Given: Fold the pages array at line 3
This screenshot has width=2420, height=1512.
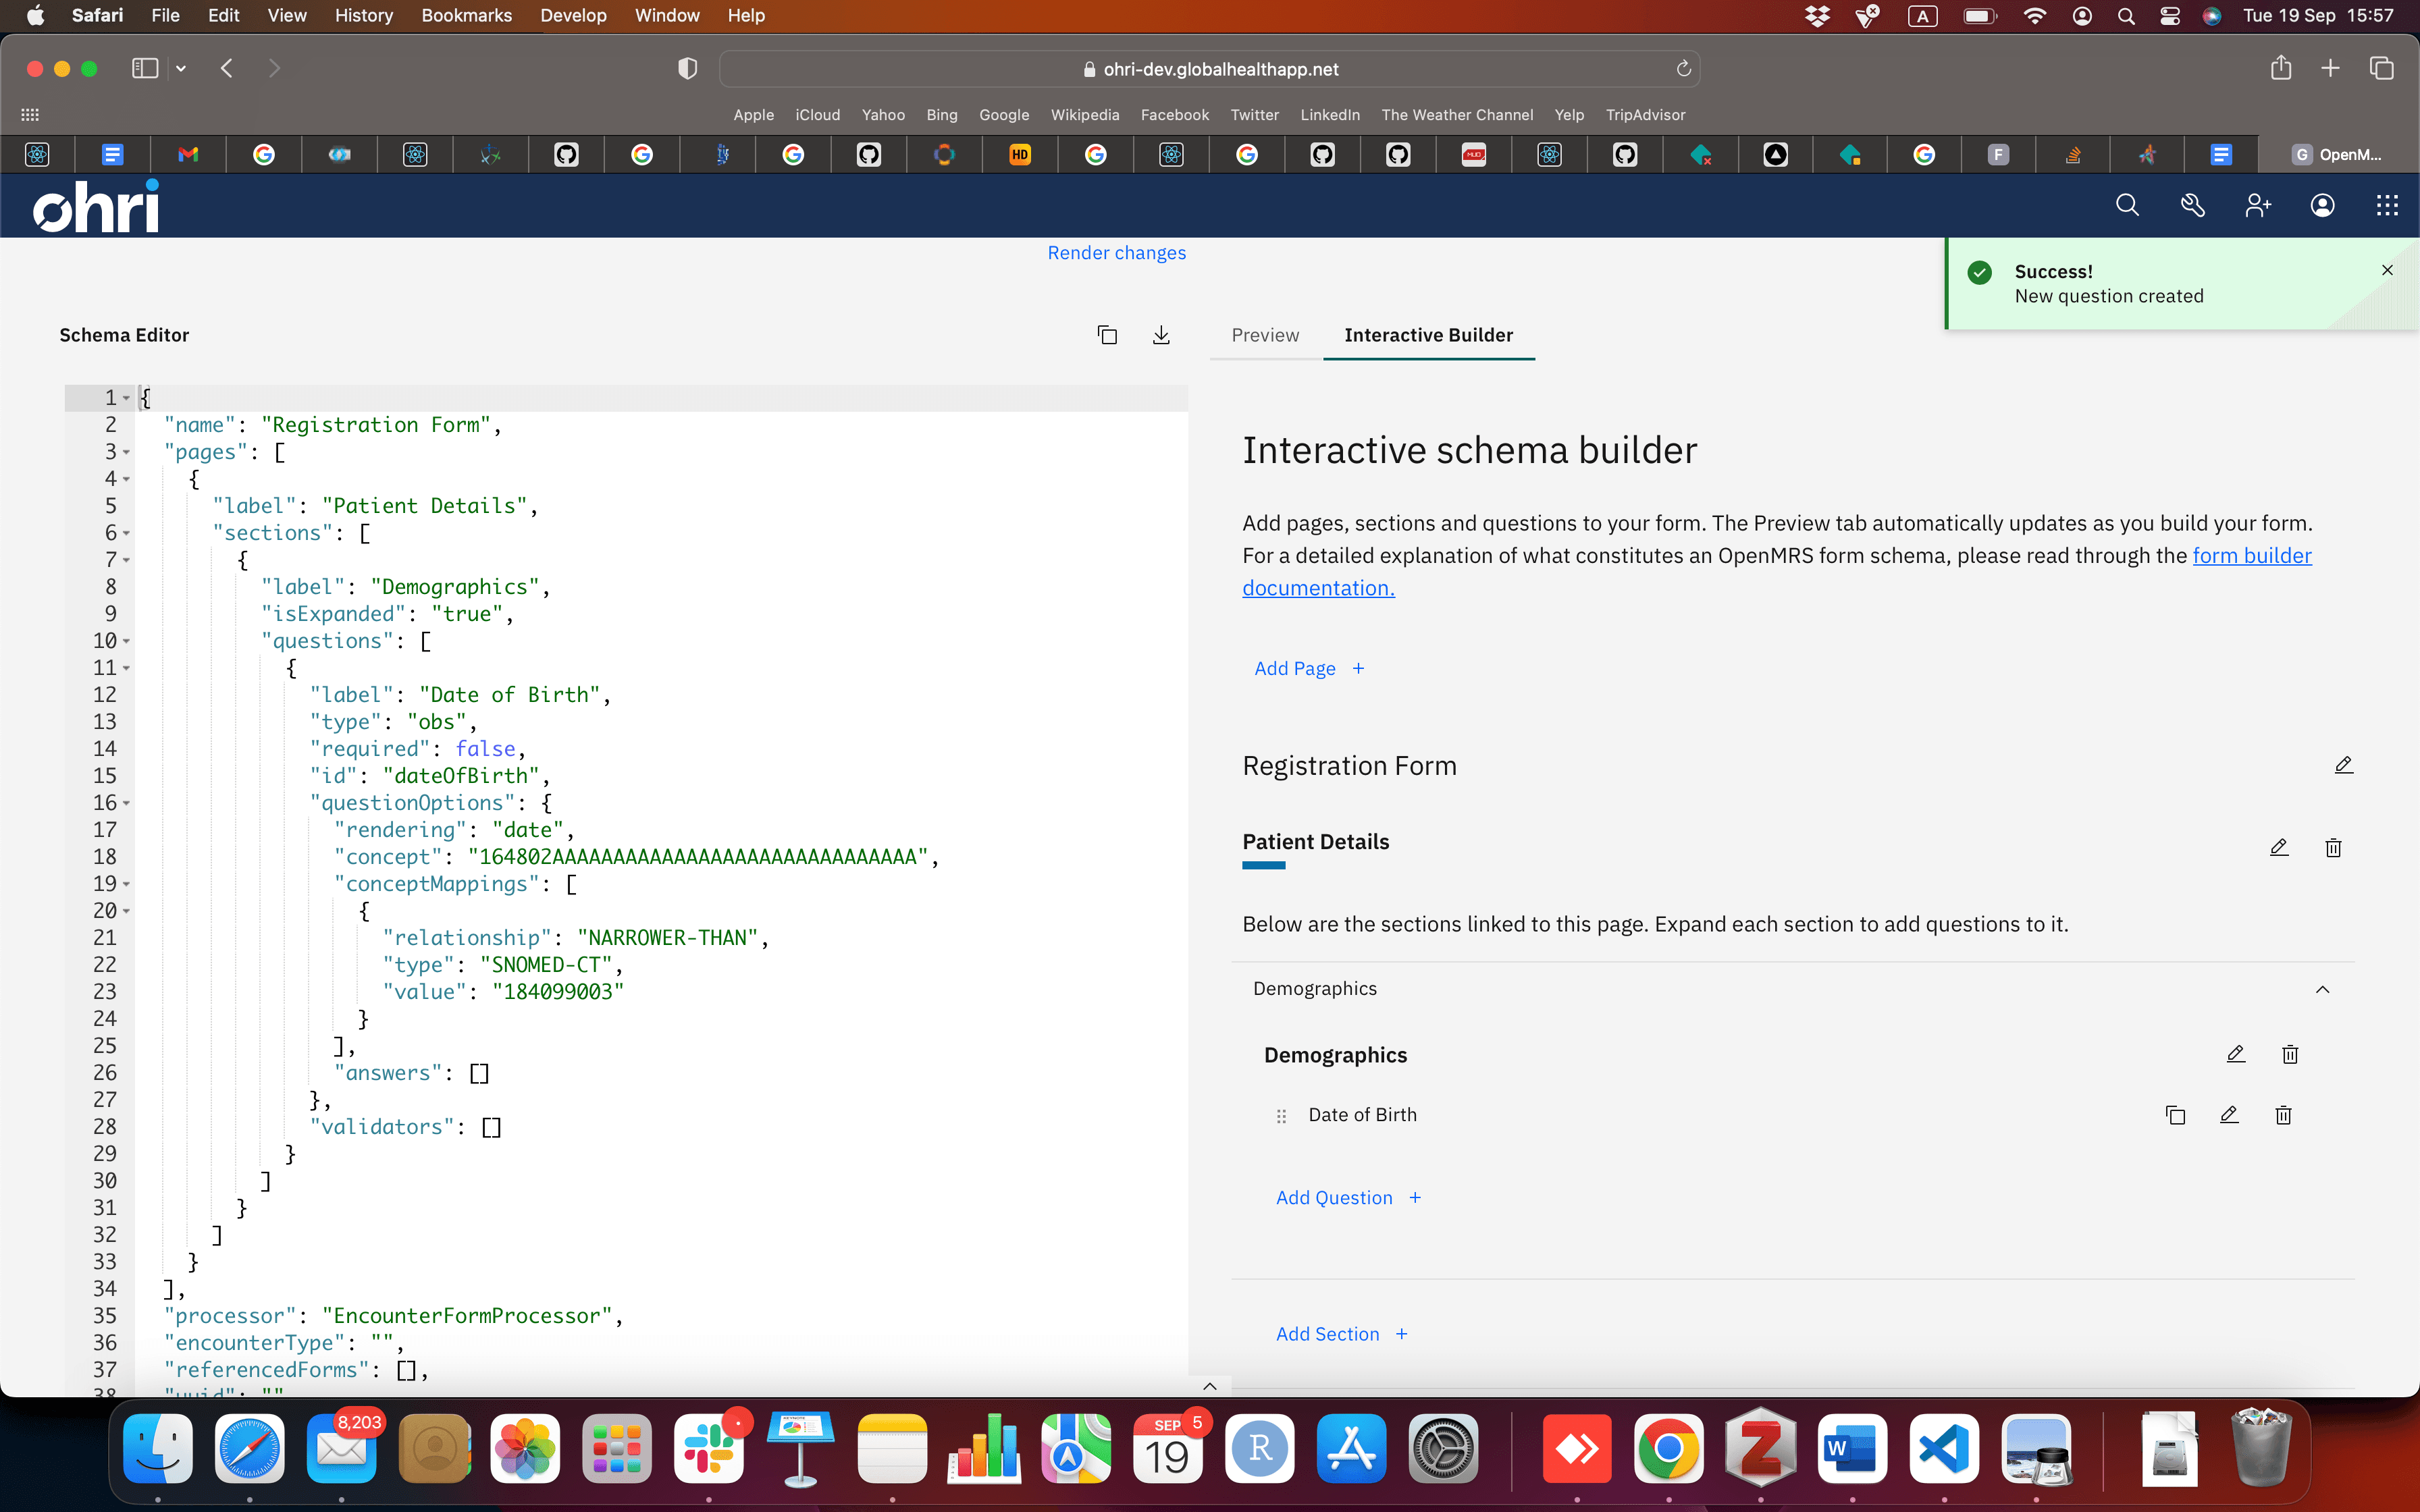Looking at the screenshot, I should click(x=127, y=452).
